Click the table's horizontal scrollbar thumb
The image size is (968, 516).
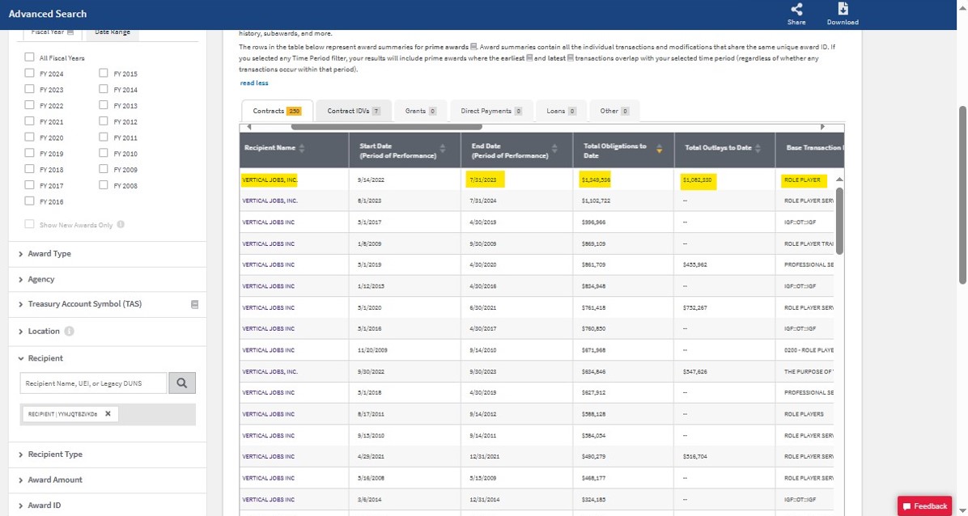[x=386, y=127]
